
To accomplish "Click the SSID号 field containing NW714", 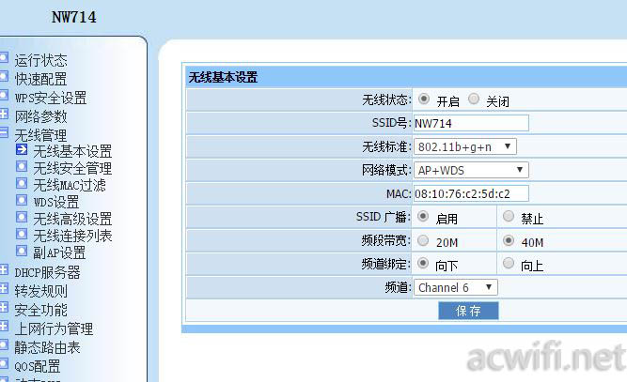I will click(471, 123).
